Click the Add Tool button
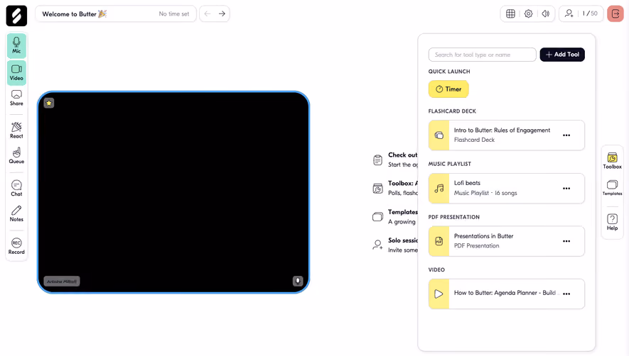This screenshot has height=356, width=629. (562, 55)
